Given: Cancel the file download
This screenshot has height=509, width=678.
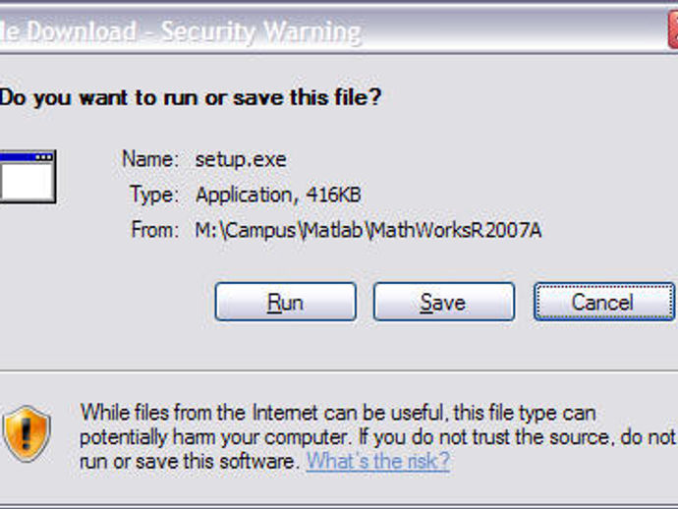Looking at the screenshot, I should (604, 302).
